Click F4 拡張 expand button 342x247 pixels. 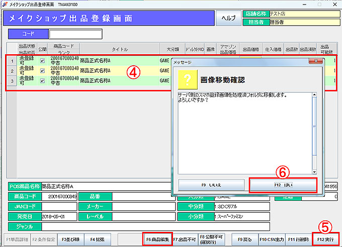pos(96,239)
